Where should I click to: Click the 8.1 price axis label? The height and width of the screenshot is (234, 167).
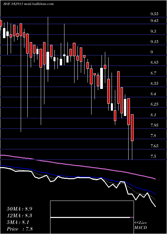(x=153, y=115)
